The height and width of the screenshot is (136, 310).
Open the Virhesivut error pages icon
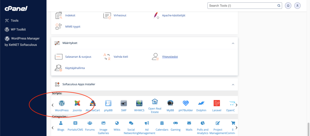(107, 15)
